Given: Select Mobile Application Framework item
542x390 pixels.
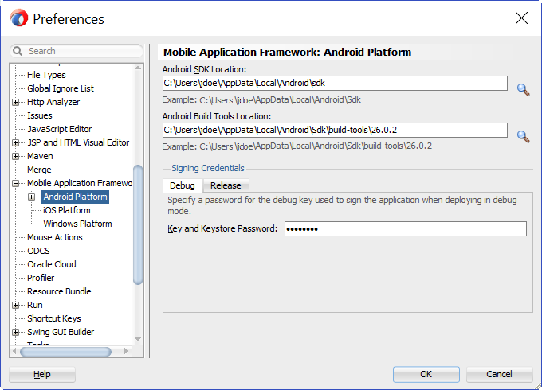Looking at the screenshot, I should [79, 183].
